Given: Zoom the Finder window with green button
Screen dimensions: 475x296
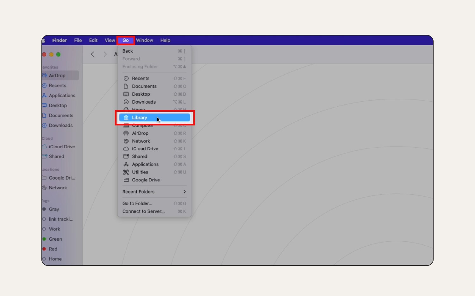Looking at the screenshot, I should [58, 54].
